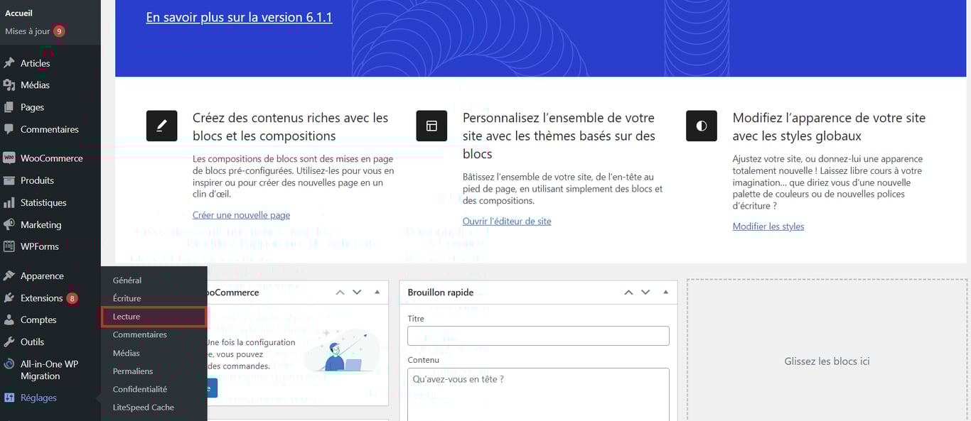
Task: Click 'Créer une nouvelle page' link
Action: [x=241, y=214]
